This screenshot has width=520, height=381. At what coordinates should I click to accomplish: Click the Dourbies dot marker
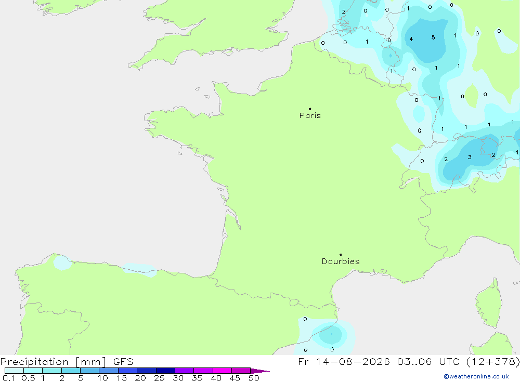(x=341, y=255)
